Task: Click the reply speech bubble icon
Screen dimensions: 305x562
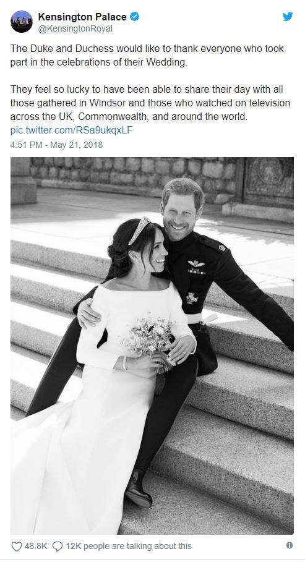Action: pyautogui.click(x=58, y=546)
